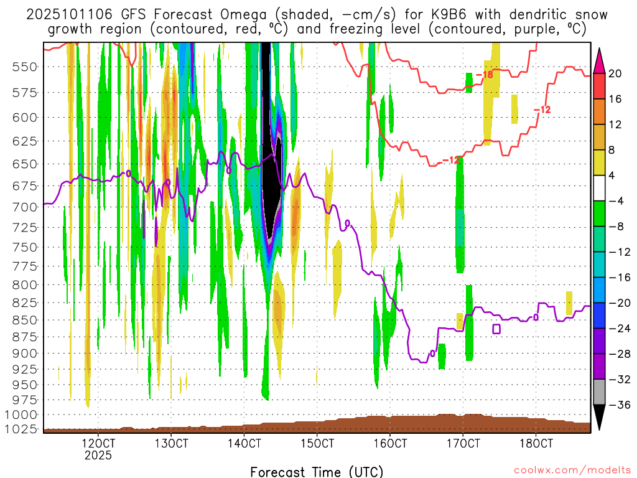
Task: Click the 150CT time axis label
Action: pos(317,443)
